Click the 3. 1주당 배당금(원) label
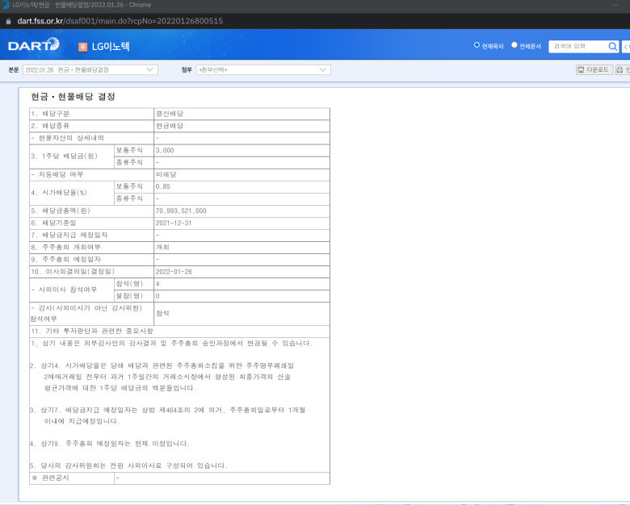 pos(65,156)
